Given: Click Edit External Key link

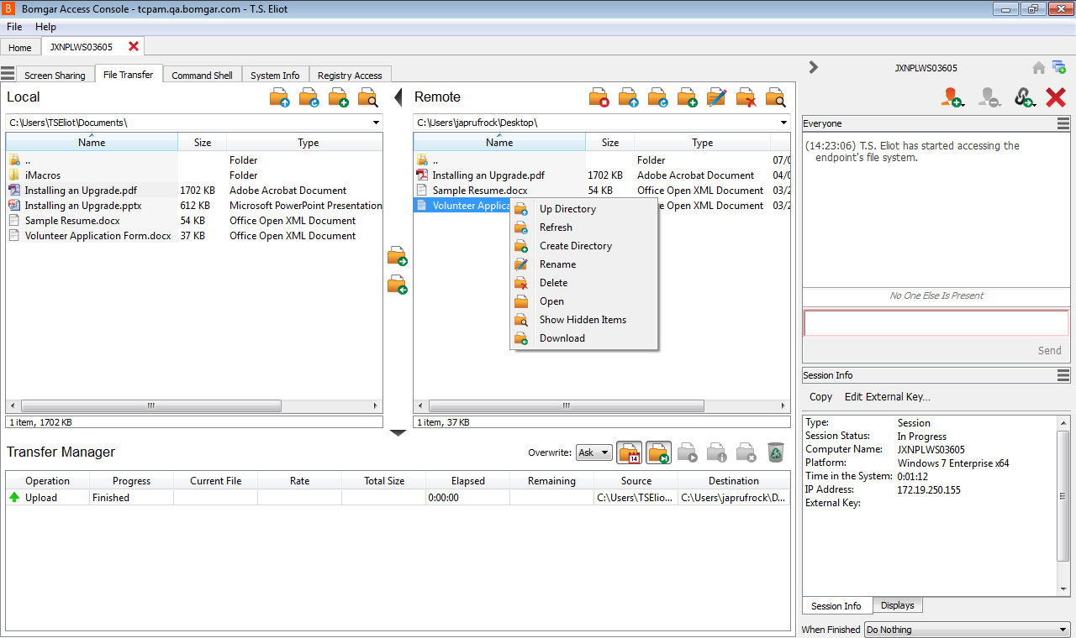Looking at the screenshot, I should pos(887,397).
